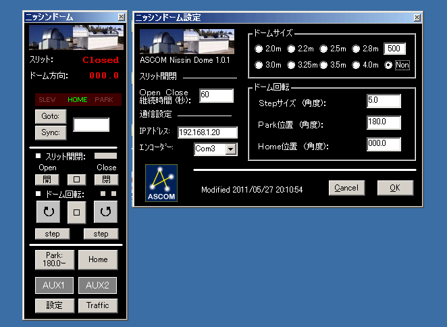This screenshot has height=327, width=447.
Task: Click the ASCOM logo icon
Action: tap(161, 183)
